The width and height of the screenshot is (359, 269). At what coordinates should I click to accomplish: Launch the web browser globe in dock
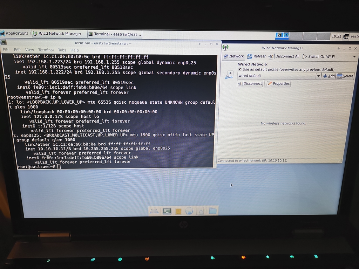click(189, 211)
